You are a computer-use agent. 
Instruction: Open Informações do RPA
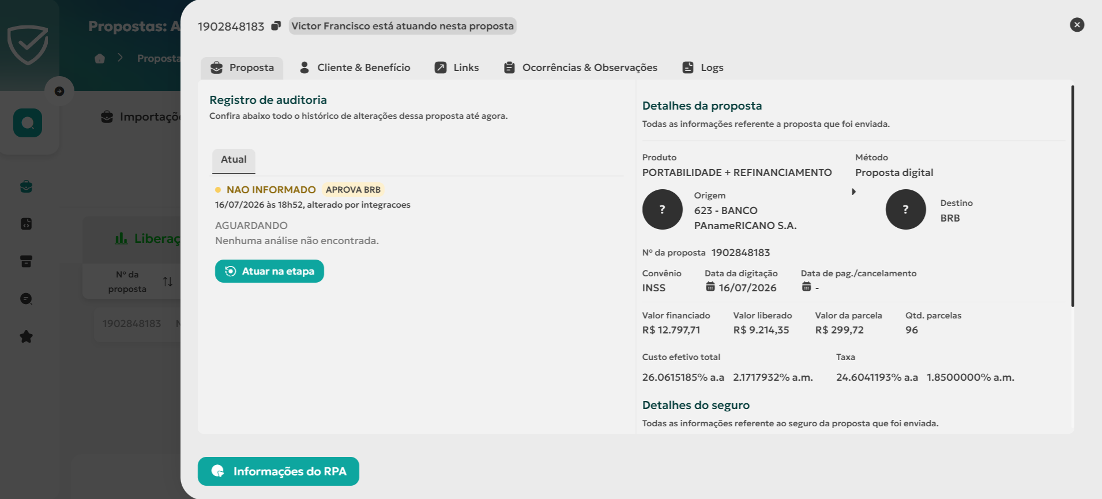point(279,471)
